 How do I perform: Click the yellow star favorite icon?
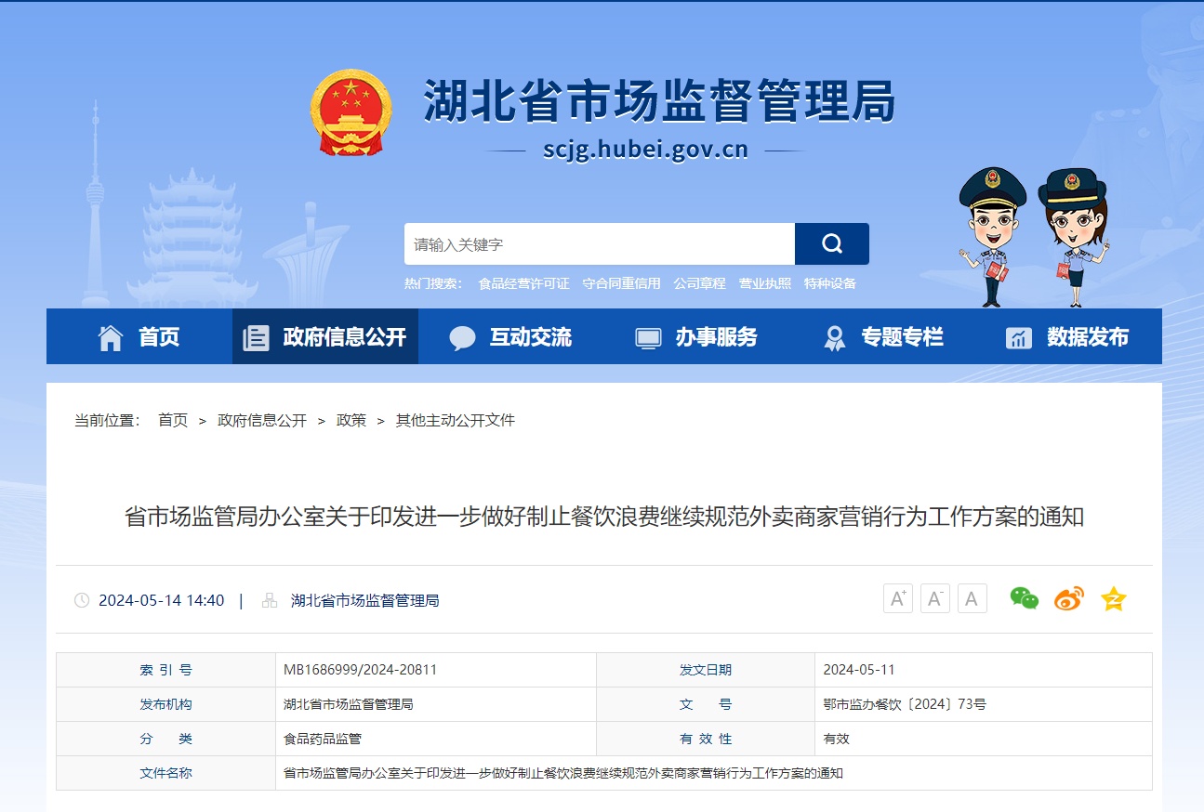(1113, 599)
